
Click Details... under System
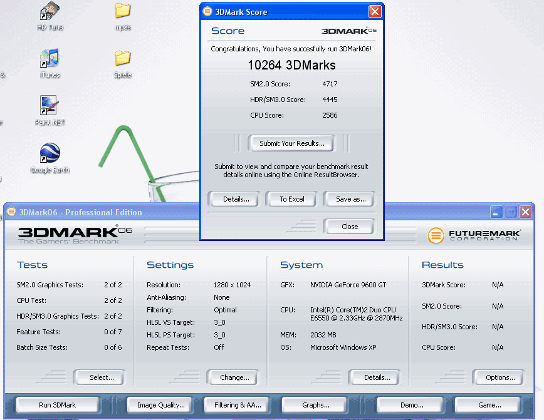tap(375, 377)
